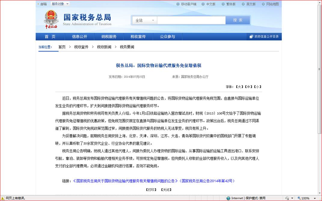The width and height of the screenshot is (322, 201).
Task: Click 【大】 to enlarge font size
Action: click(239, 87)
